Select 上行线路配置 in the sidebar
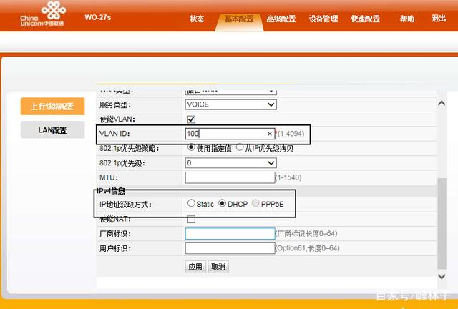 [52, 107]
